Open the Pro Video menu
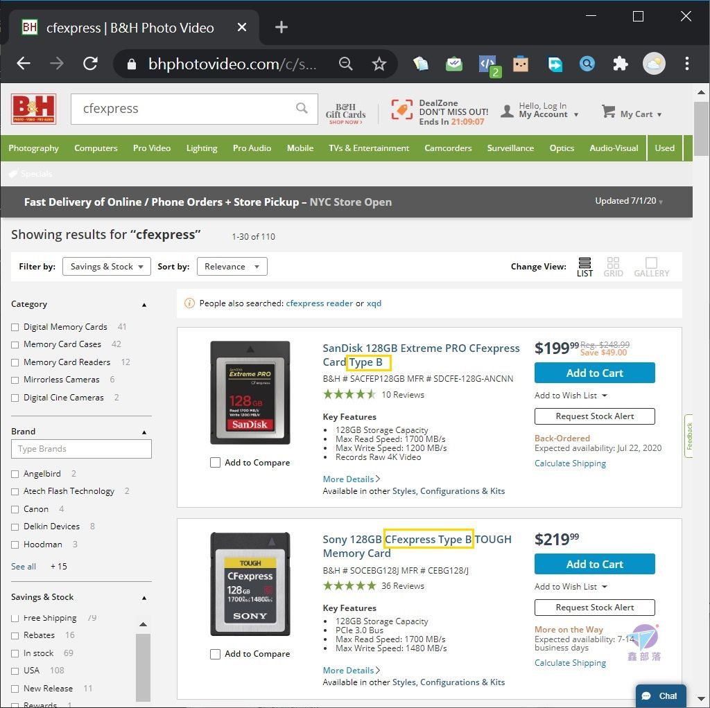This screenshot has height=708, width=710. coord(152,148)
